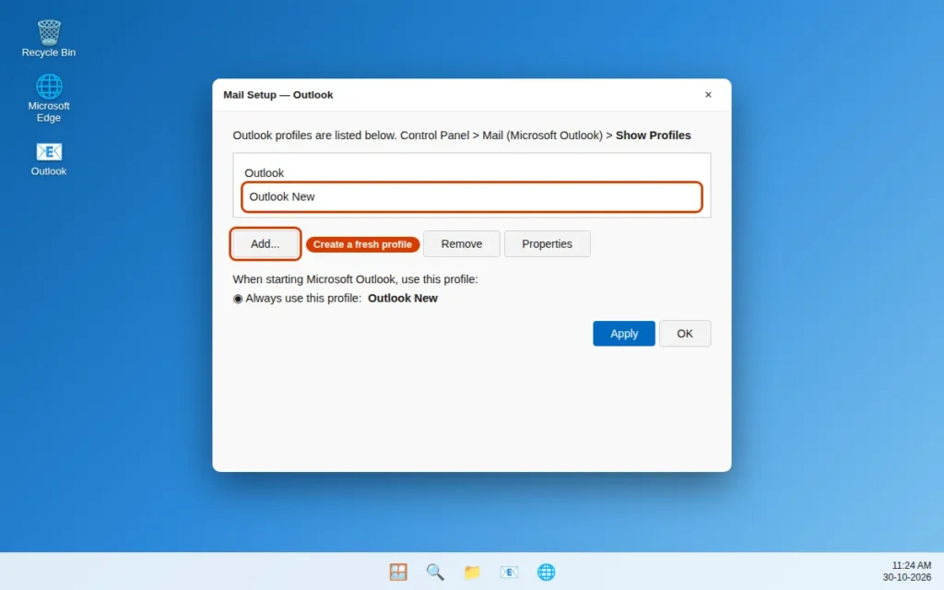Open the Microsoft Edge desktop icon
Viewport: 944px width, 590px height.
click(x=49, y=98)
